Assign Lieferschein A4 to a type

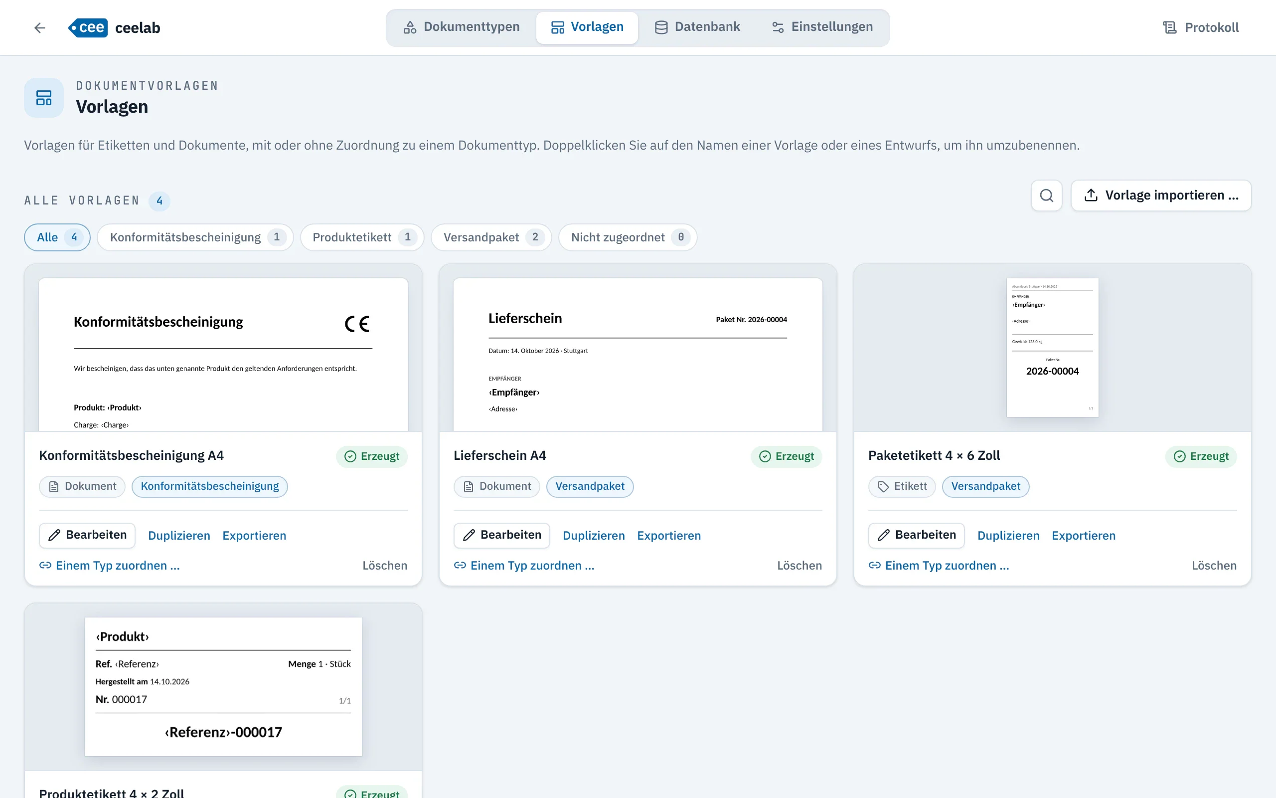click(x=524, y=566)
